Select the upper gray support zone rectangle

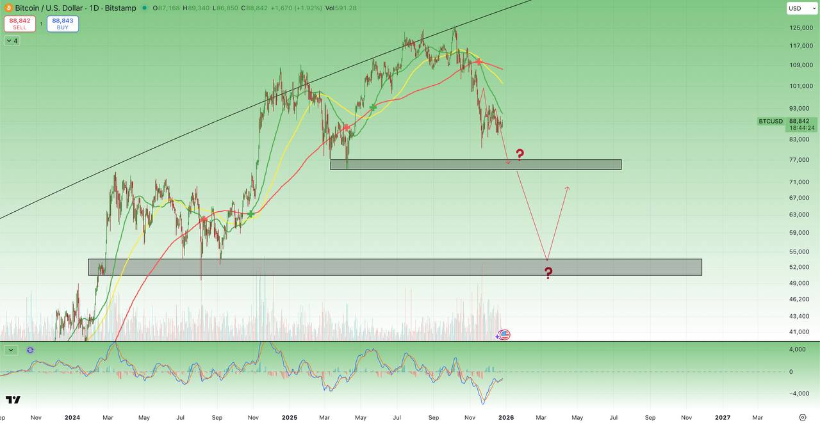(x=475, y=164)
